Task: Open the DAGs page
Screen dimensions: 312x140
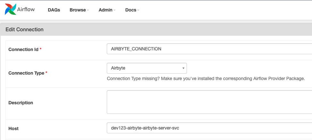Action: (54, 10)
